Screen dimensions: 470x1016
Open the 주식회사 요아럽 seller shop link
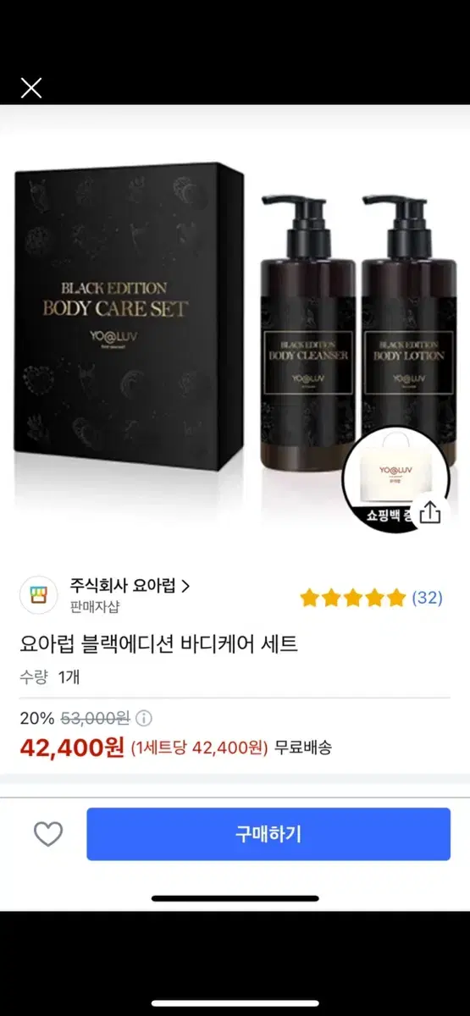tap(130, 586)
